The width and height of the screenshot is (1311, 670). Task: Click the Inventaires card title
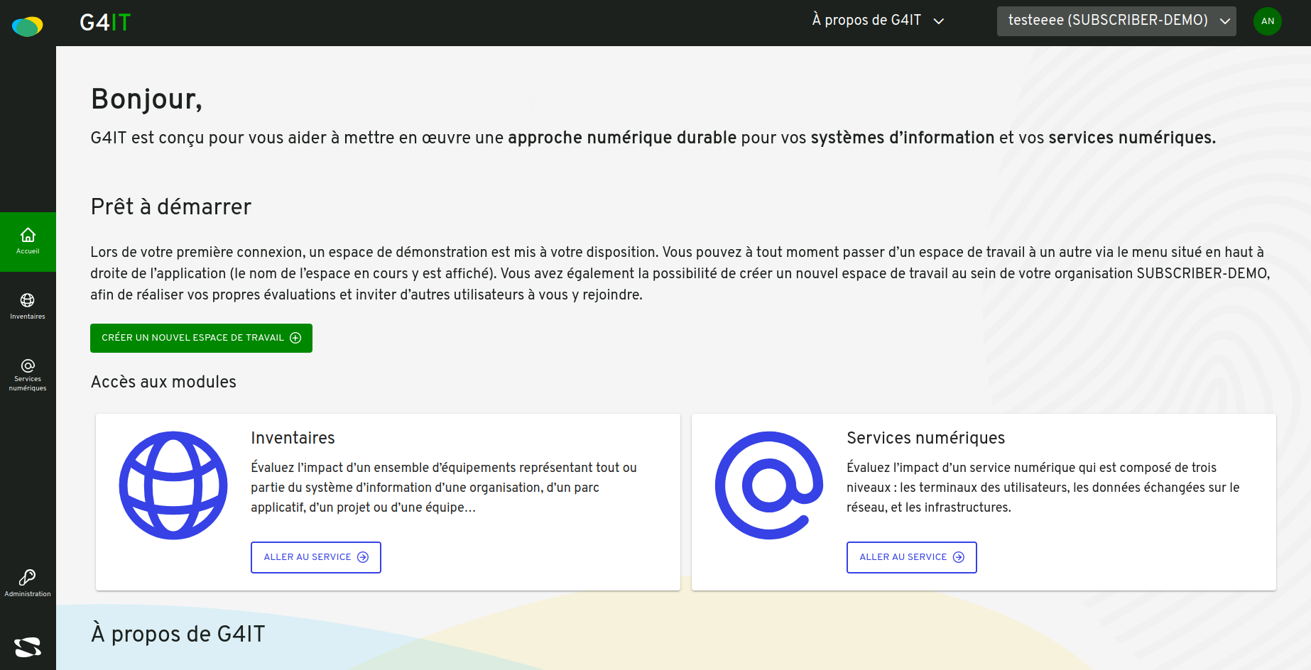tap(293, 438)
